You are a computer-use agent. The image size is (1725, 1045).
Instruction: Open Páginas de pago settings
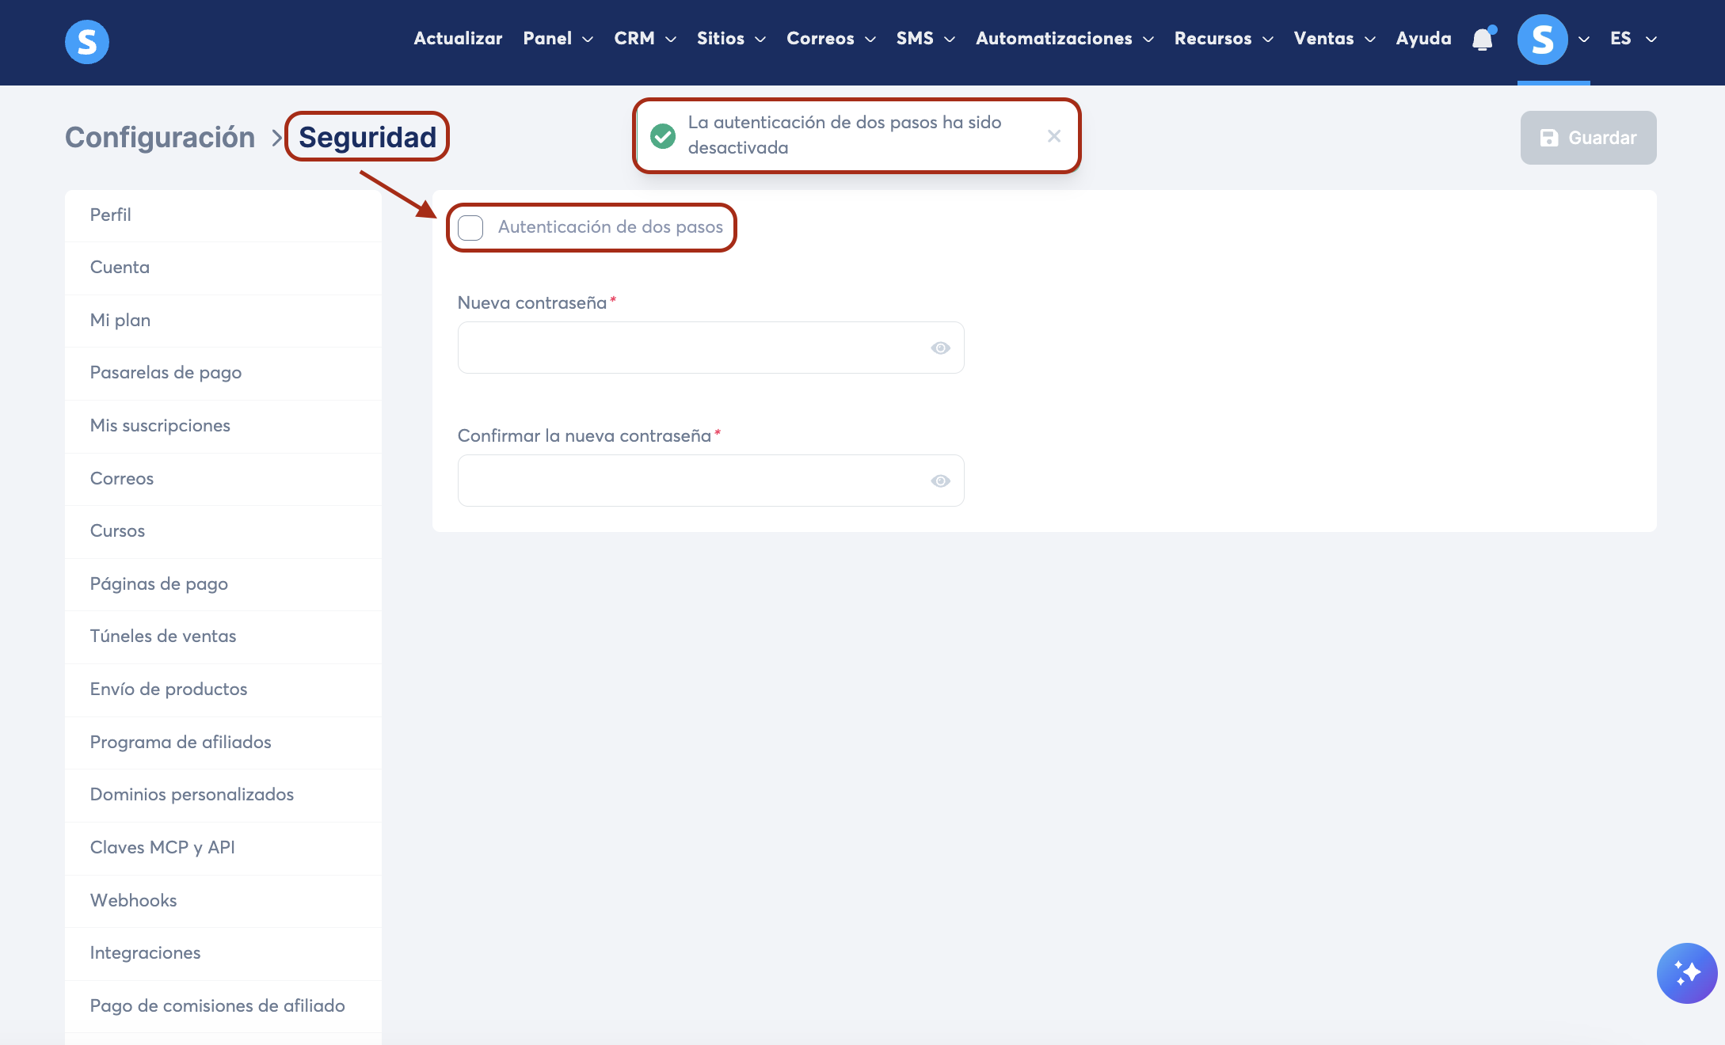pos(223,584)
